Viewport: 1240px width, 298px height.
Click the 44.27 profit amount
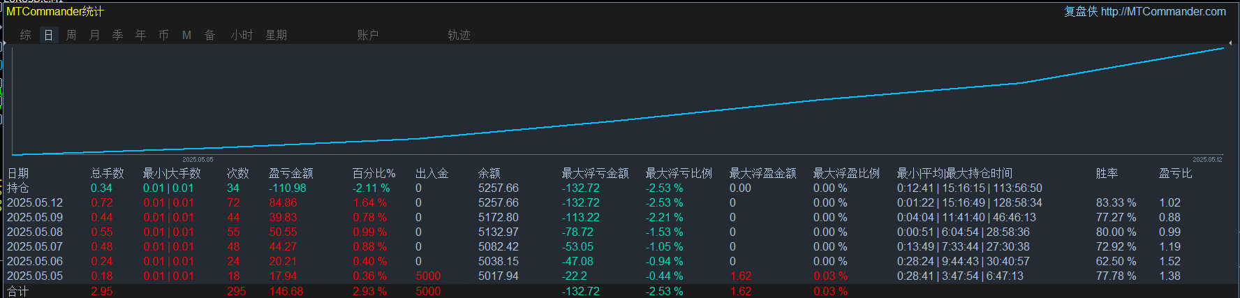point(283,246)
